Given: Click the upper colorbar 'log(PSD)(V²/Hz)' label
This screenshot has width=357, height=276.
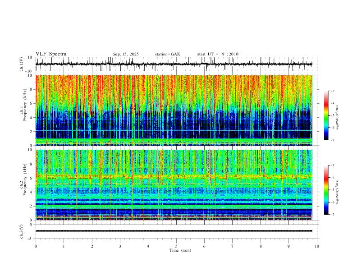Looking at the screenshot, I should 337,118.
